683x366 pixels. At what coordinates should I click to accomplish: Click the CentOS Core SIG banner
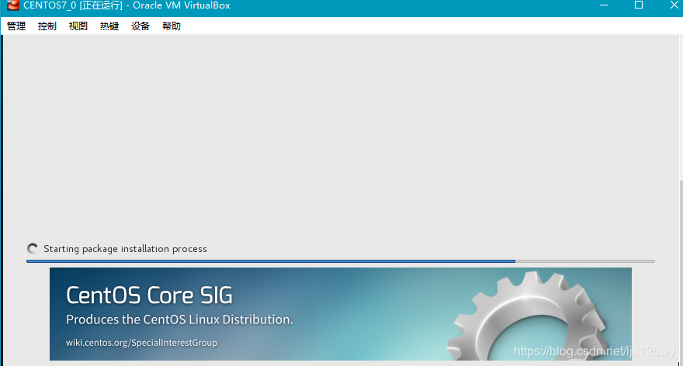click(x=341, y=314)
